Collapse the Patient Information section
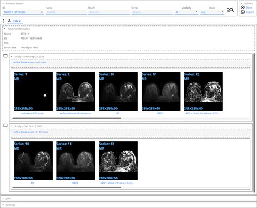257x208 pixels. pyautogui.click(x=5, y=29)
